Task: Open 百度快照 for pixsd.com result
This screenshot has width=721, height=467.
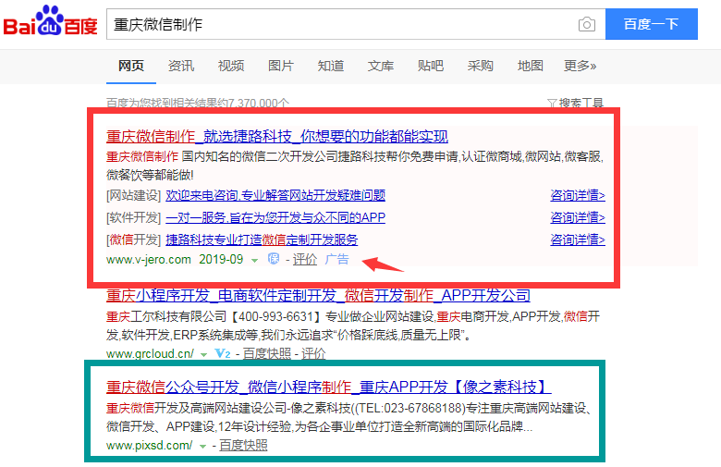Action: [243, 446]
